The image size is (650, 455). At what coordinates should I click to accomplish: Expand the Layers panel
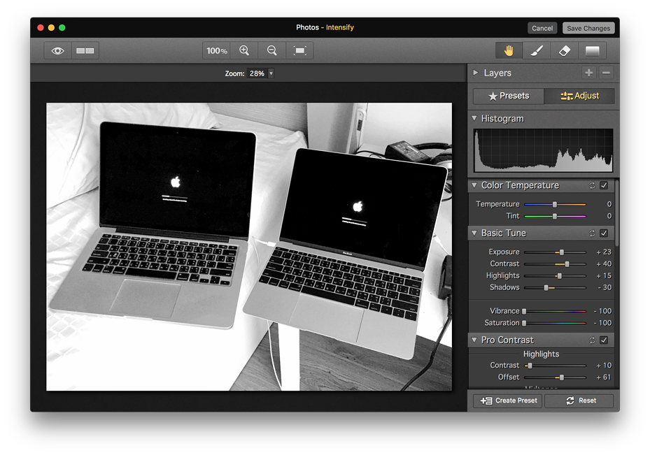(x=476, y=73)
